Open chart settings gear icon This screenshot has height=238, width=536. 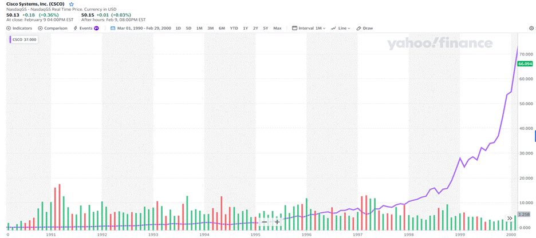(531, 29)
